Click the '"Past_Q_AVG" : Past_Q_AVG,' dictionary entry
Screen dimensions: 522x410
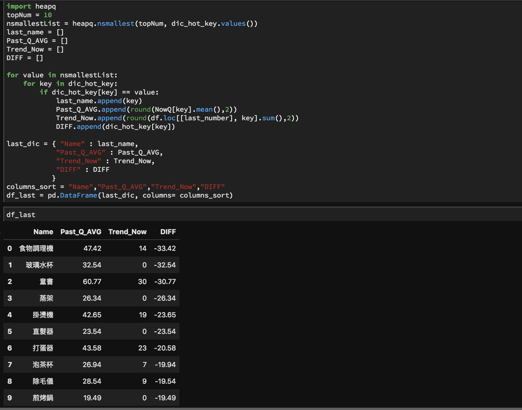point(109,152)
